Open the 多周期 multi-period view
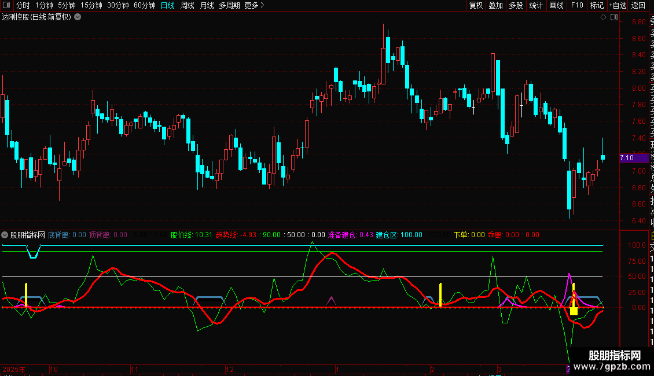Image resolution: width=654 pixels, height=376 pixels. (229, 5)
